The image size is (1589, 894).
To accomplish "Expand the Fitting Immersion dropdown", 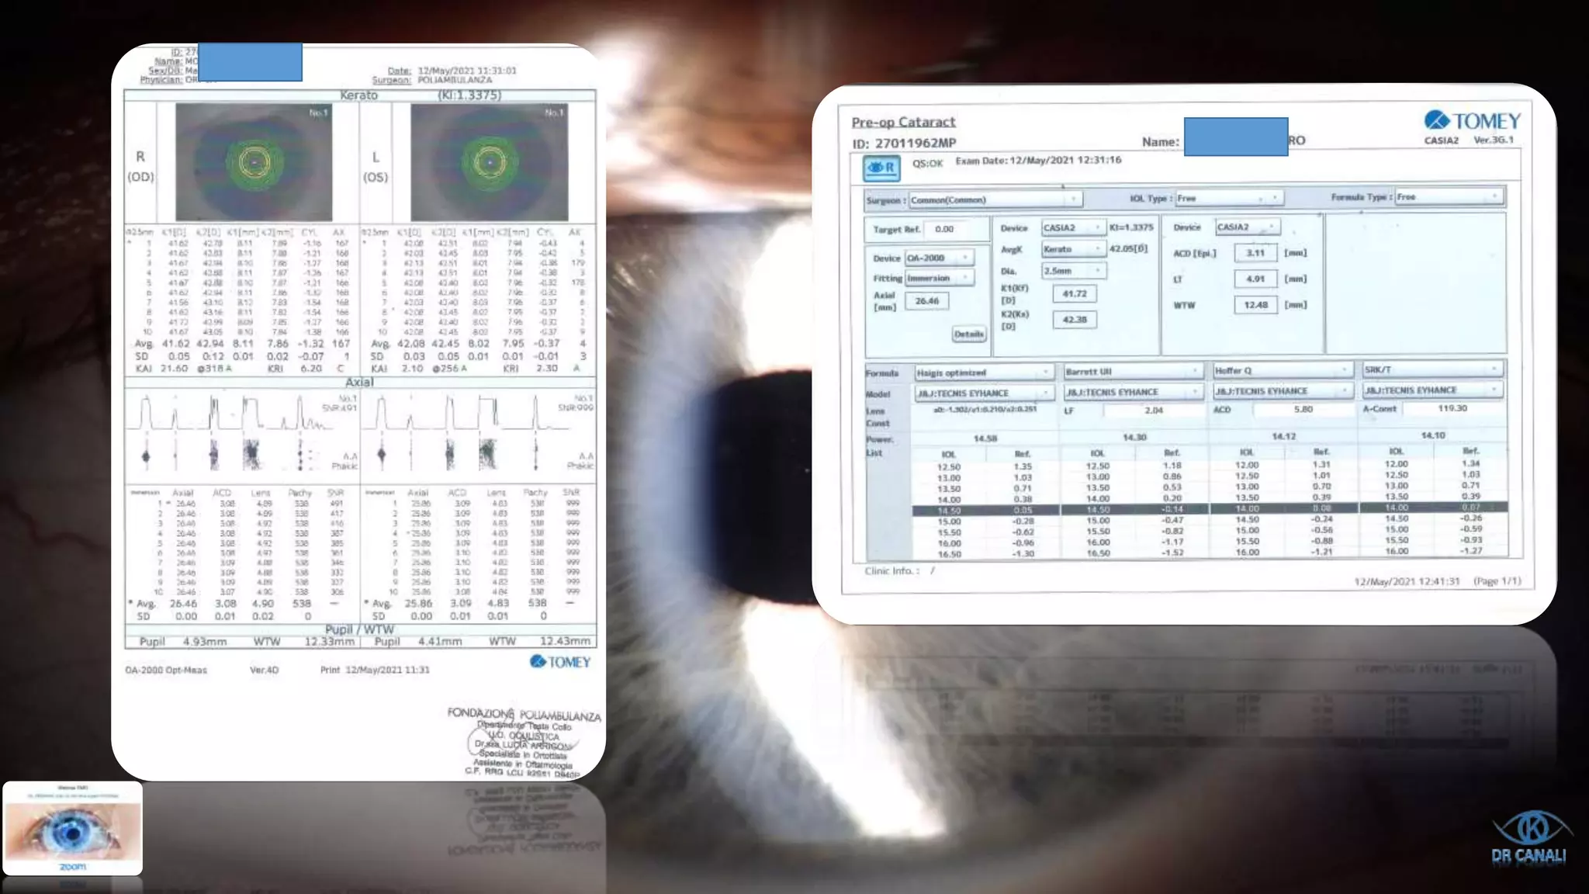I will click(940, 278).
